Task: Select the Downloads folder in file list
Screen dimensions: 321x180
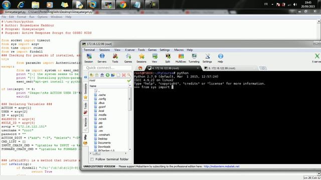Action: (102, 146)
